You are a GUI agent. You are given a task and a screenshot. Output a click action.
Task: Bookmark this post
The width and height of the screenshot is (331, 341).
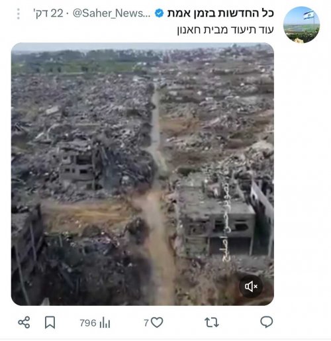pyautogui.click(x=50, y=322)
